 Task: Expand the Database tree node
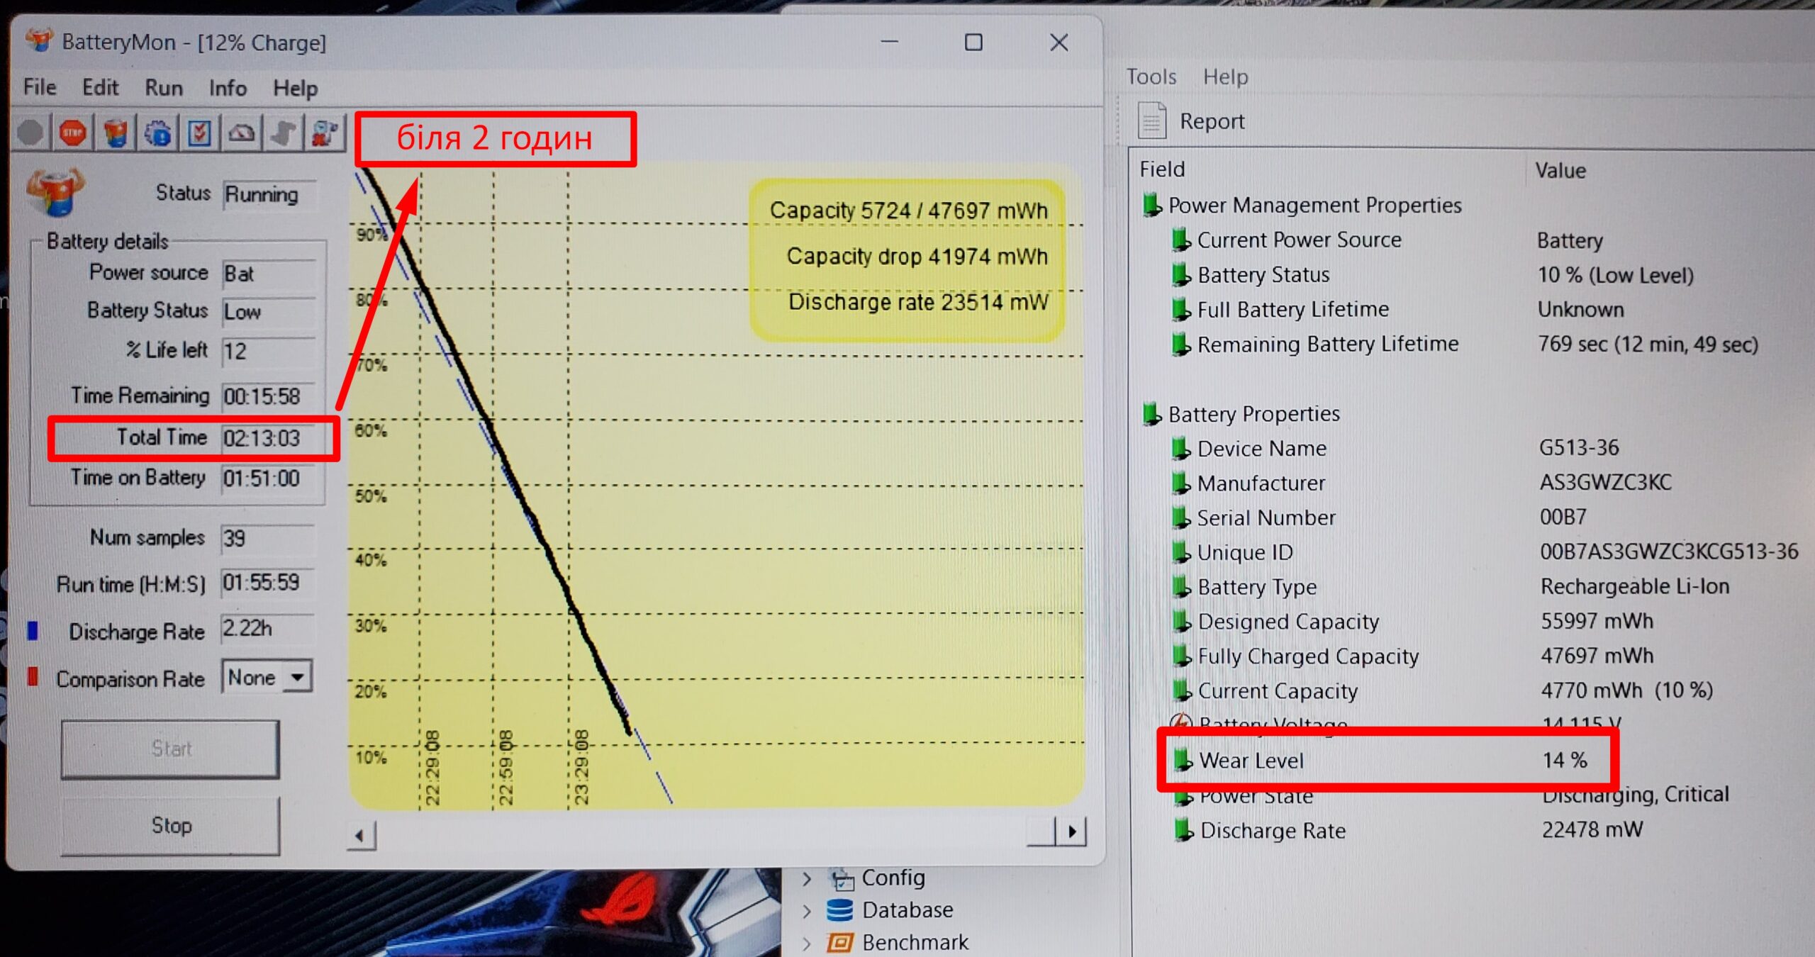[807, 911]
